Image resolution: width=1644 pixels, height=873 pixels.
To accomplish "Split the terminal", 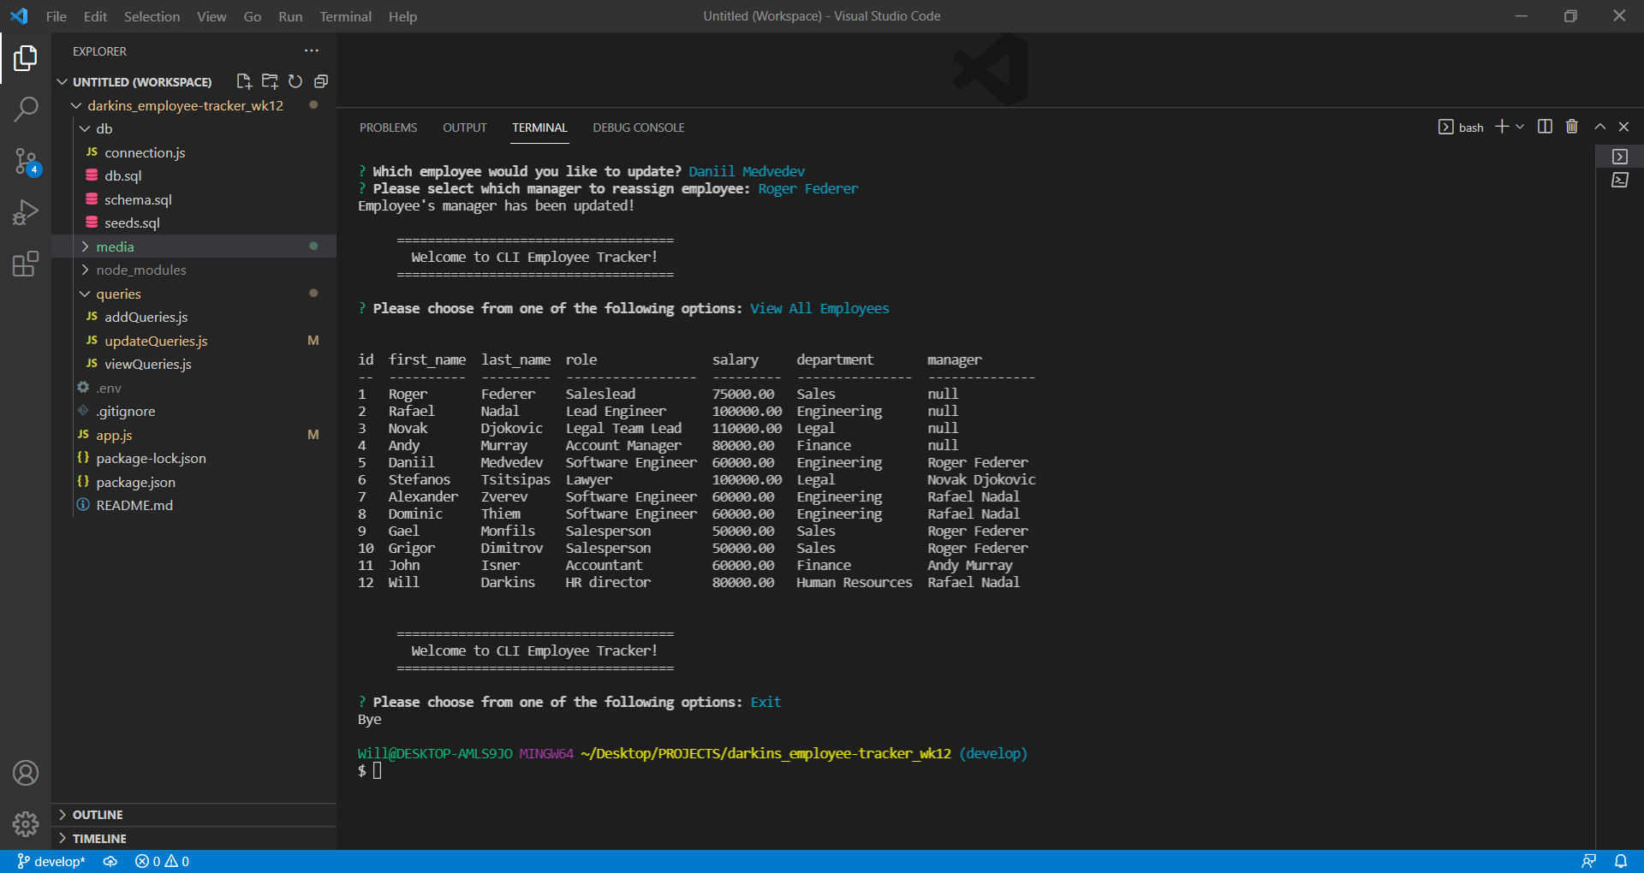I will coord(1544,126).
